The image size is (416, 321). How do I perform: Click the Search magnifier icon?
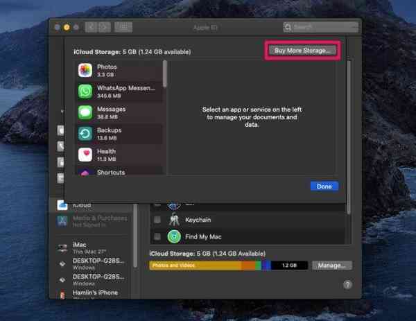288,27
